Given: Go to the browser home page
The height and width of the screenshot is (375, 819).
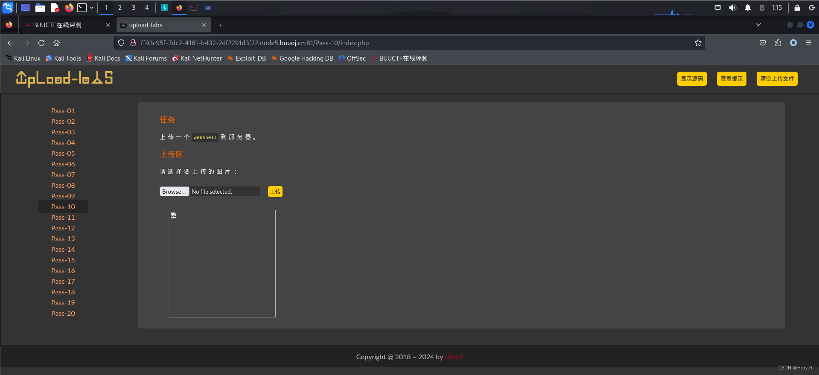Looking at the screenshot, I should 56,43.
